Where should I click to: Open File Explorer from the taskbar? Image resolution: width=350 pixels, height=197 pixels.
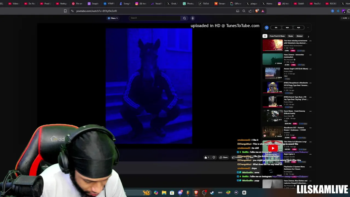[x=164, y=193]
